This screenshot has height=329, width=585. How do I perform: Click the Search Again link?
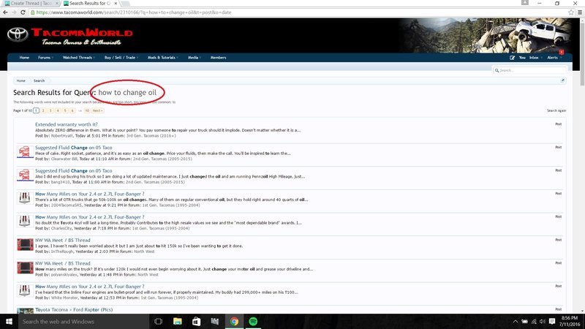point(556,110)
